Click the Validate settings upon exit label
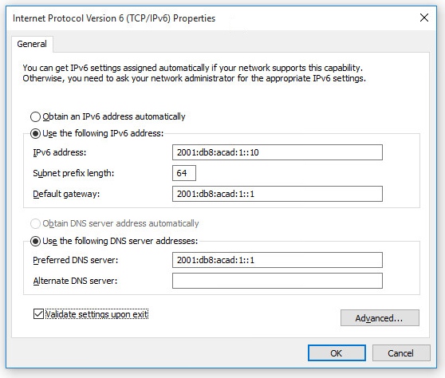445x378 pixels. tap(96, 314)
